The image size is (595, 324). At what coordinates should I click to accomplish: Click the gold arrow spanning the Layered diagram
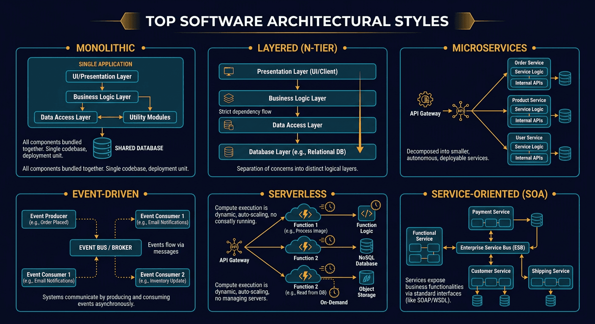360,112
